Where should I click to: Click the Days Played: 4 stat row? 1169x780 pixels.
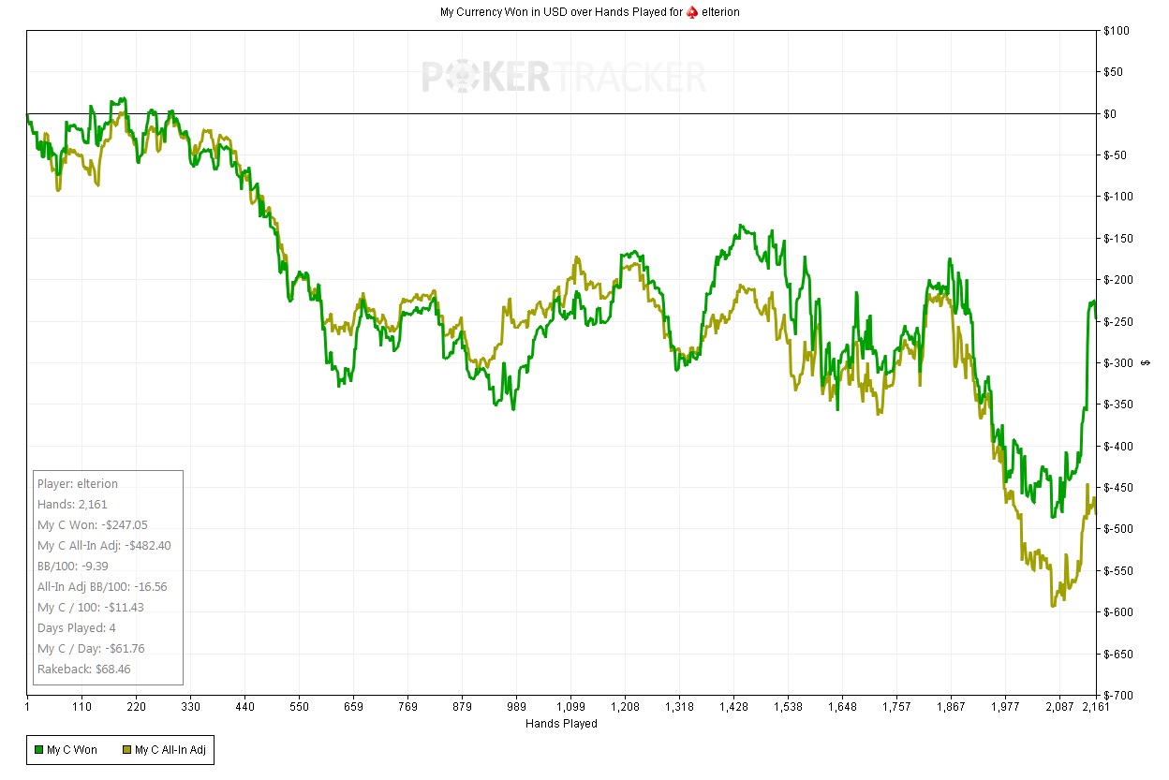(77, 627)
